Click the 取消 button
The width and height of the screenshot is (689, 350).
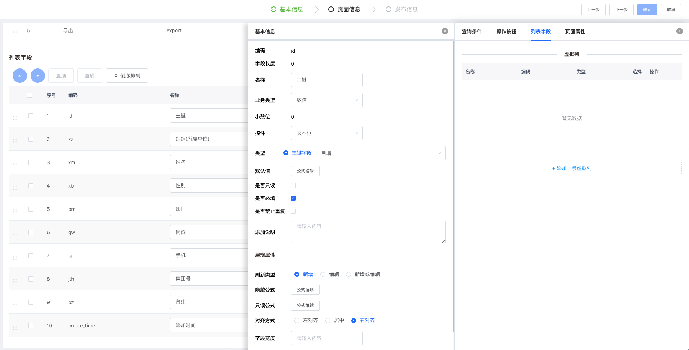click(671, 10)
